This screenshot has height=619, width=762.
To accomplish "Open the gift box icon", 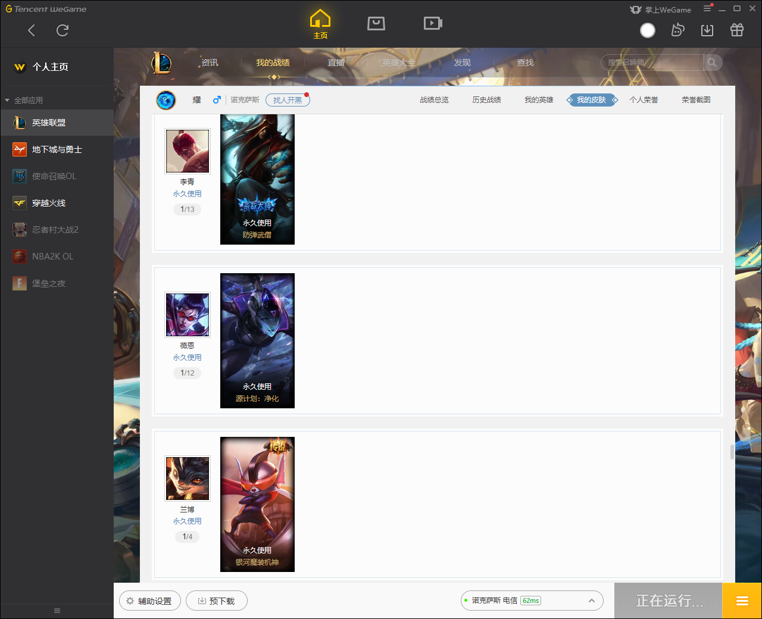I will click(x=737, y=30).
